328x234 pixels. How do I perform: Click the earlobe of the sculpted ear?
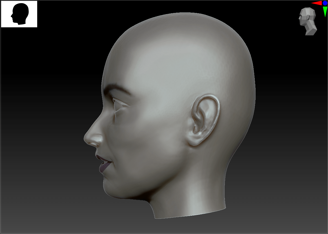point(194,141)
